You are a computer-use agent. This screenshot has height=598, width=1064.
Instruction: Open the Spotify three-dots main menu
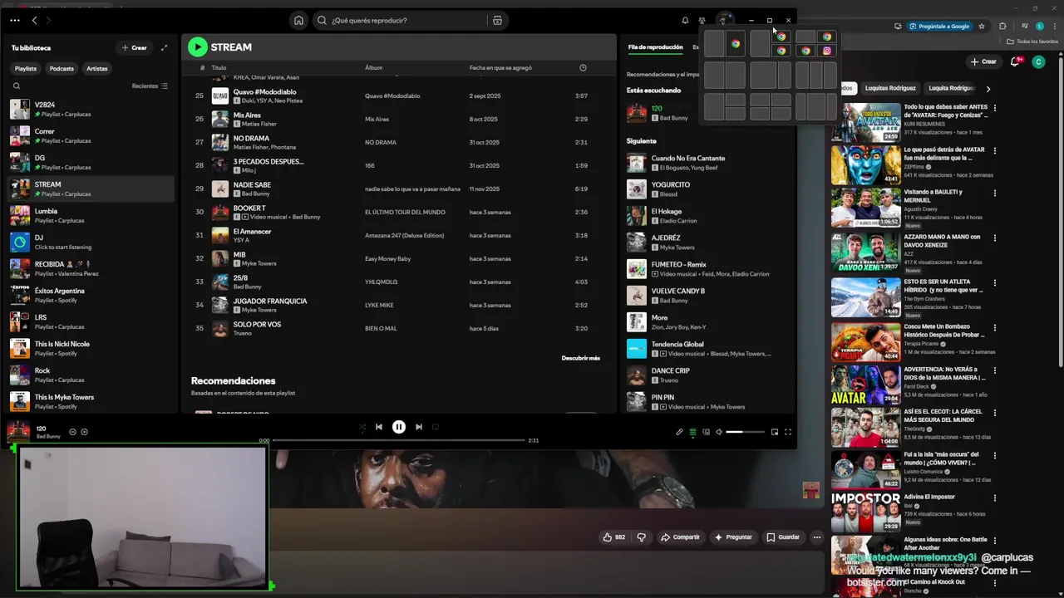click(x=15, y=20)
